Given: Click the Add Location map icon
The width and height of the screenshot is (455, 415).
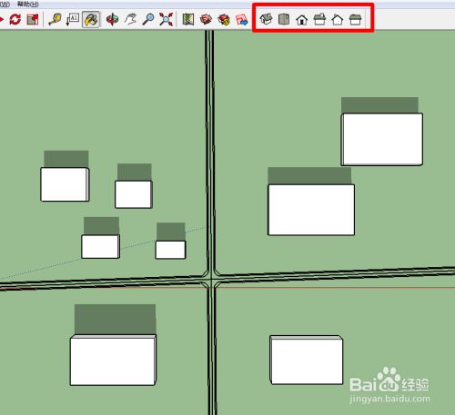Looking at the screenshot, I should coord(188,19).
